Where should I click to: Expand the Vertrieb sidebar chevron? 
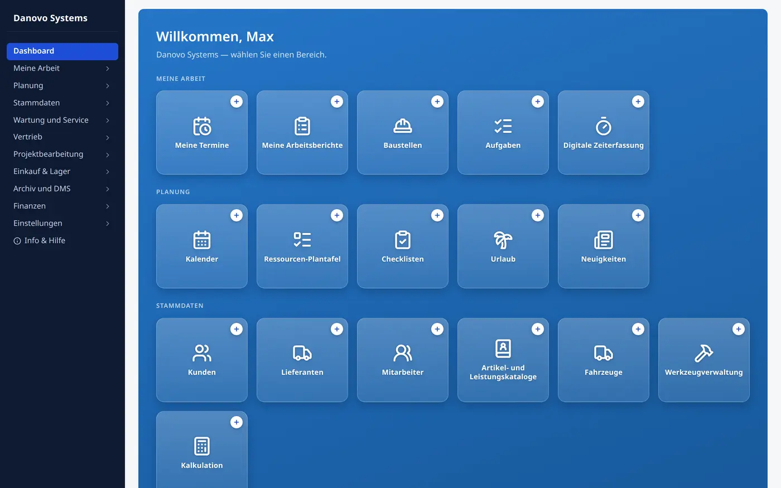pyautogui.click(x=108, y=137)
